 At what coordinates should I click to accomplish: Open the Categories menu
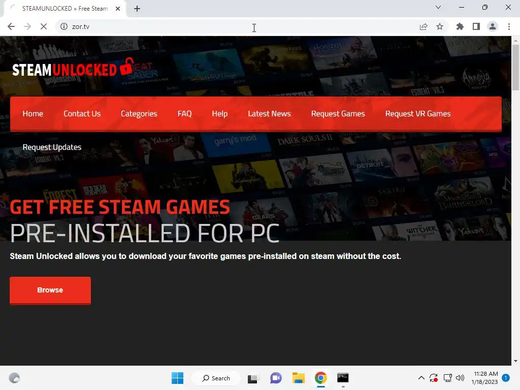point(139,114)
